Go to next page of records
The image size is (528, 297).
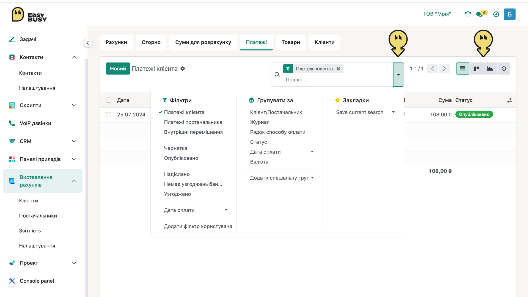click(444, 68)
